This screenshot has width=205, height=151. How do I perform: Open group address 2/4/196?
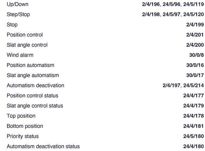(x=151, y=4)
